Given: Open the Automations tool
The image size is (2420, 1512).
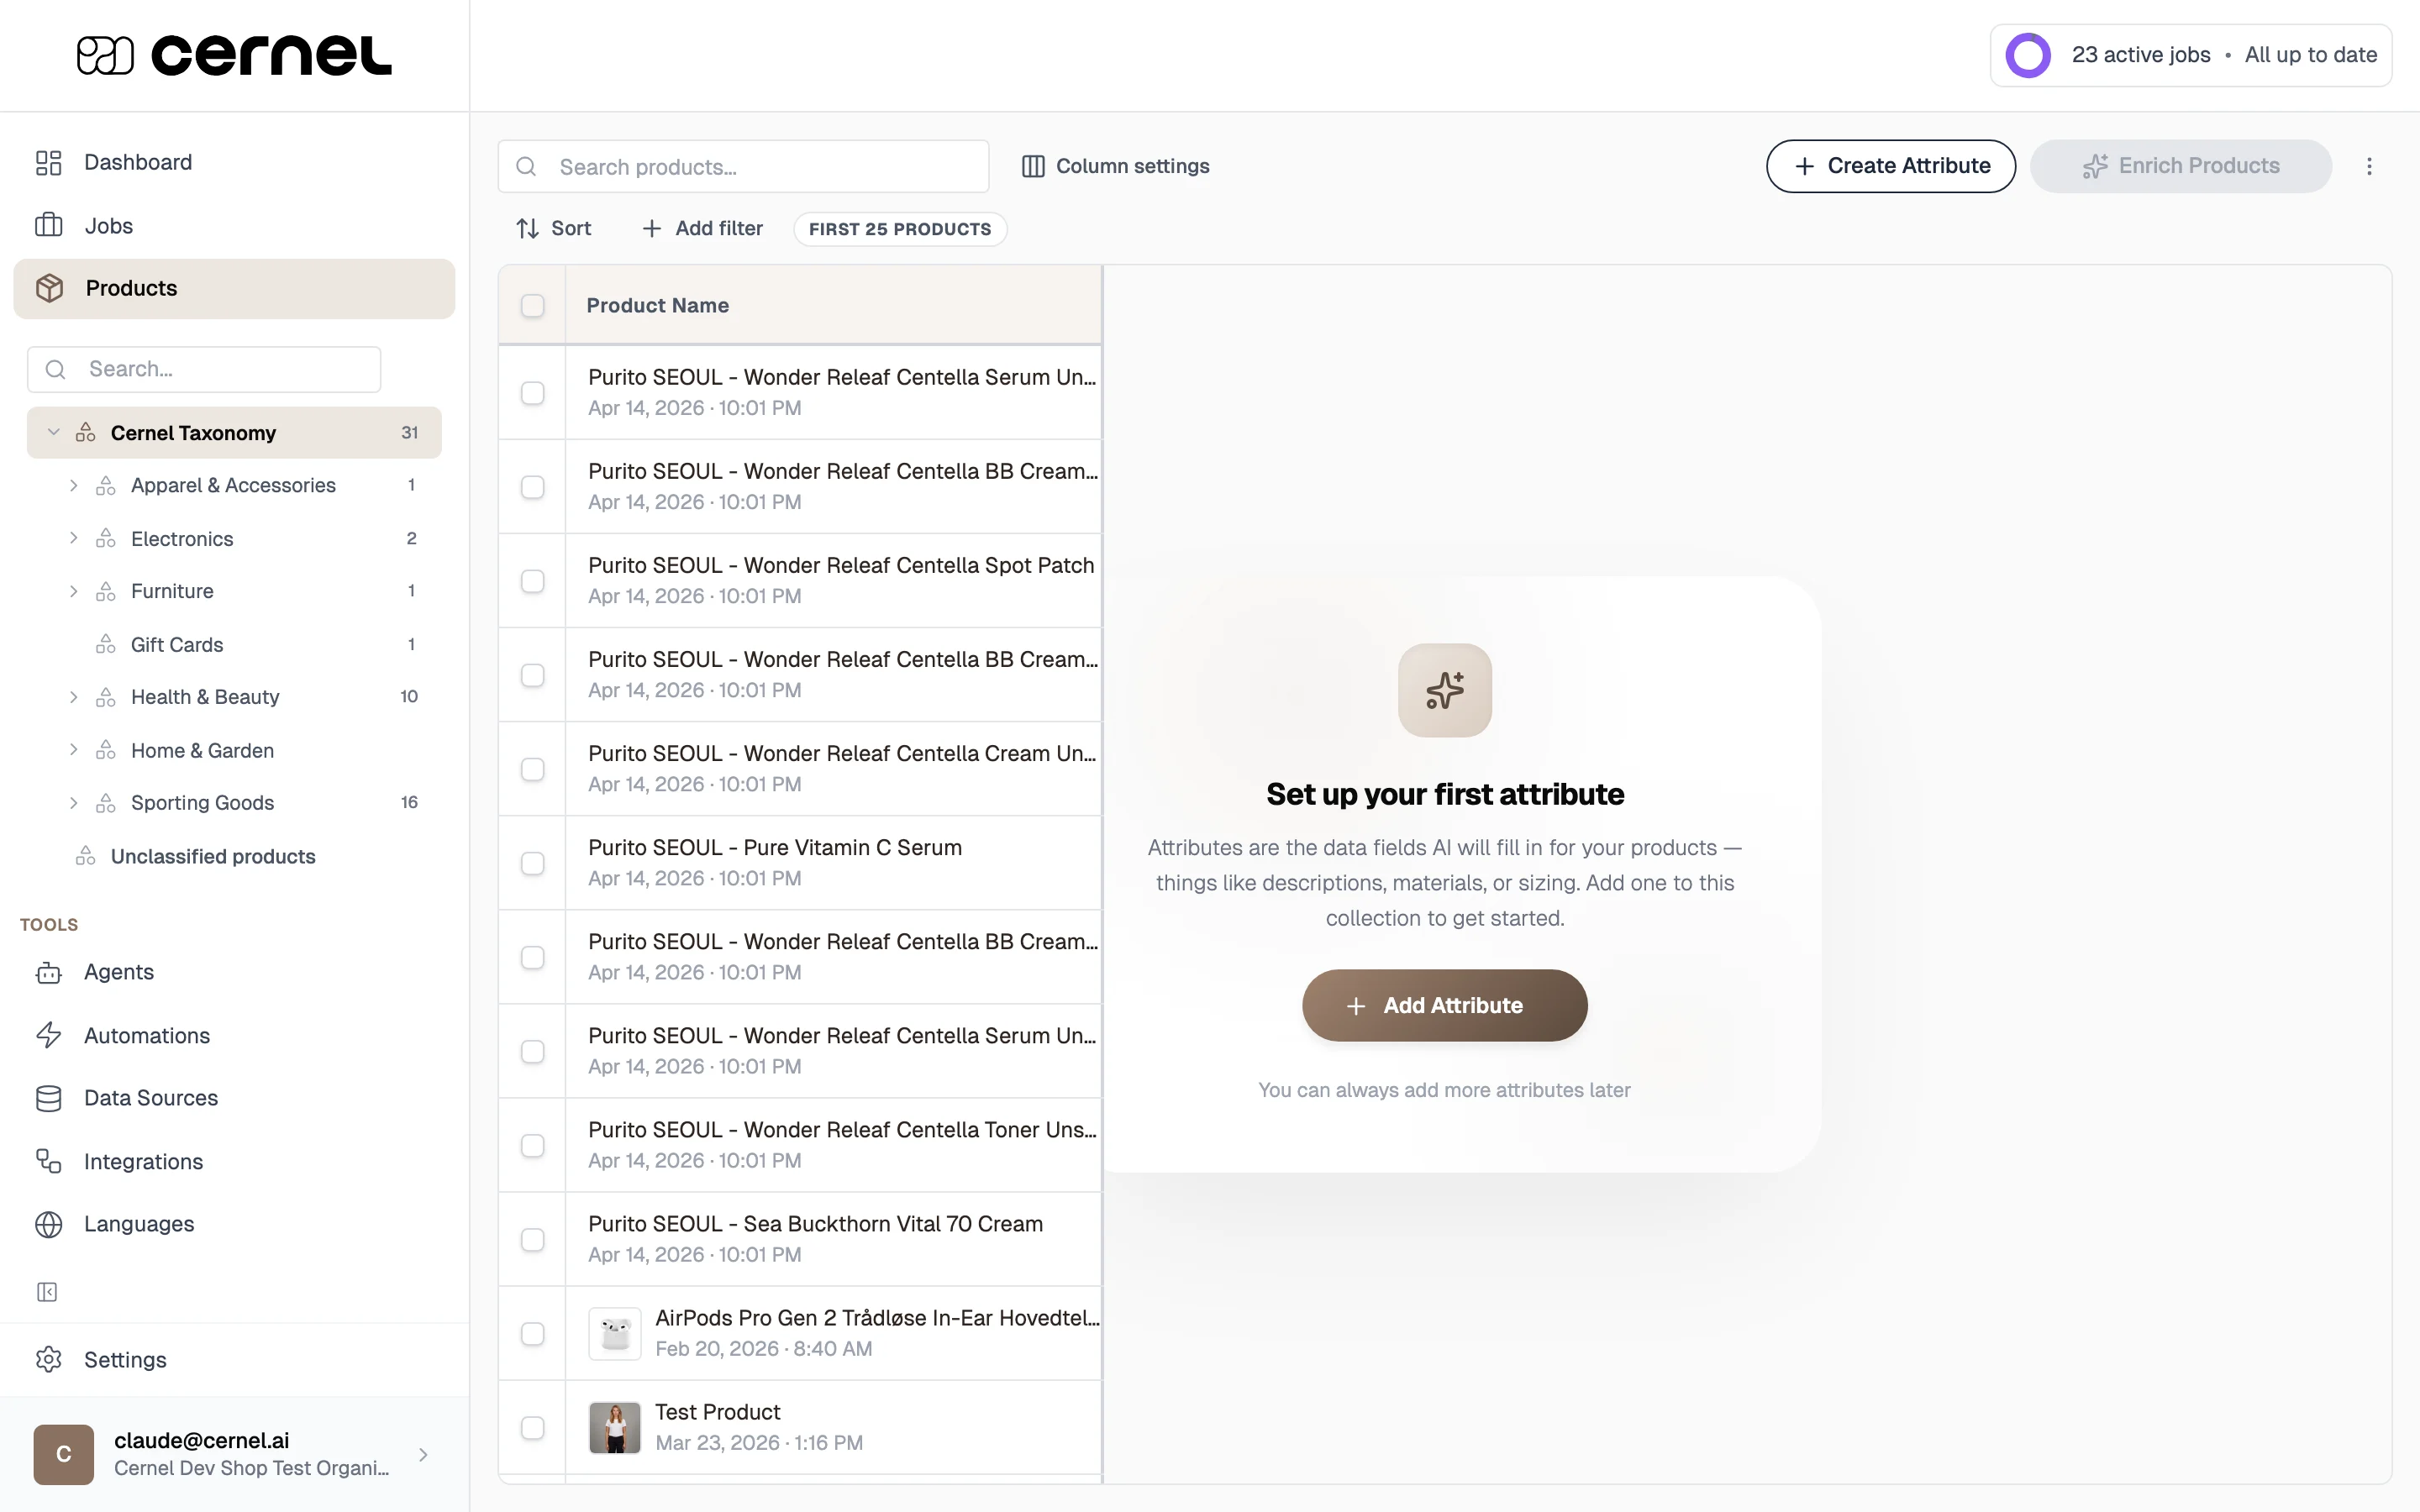Looking at the screenshot, I should tap(234, 1035).
